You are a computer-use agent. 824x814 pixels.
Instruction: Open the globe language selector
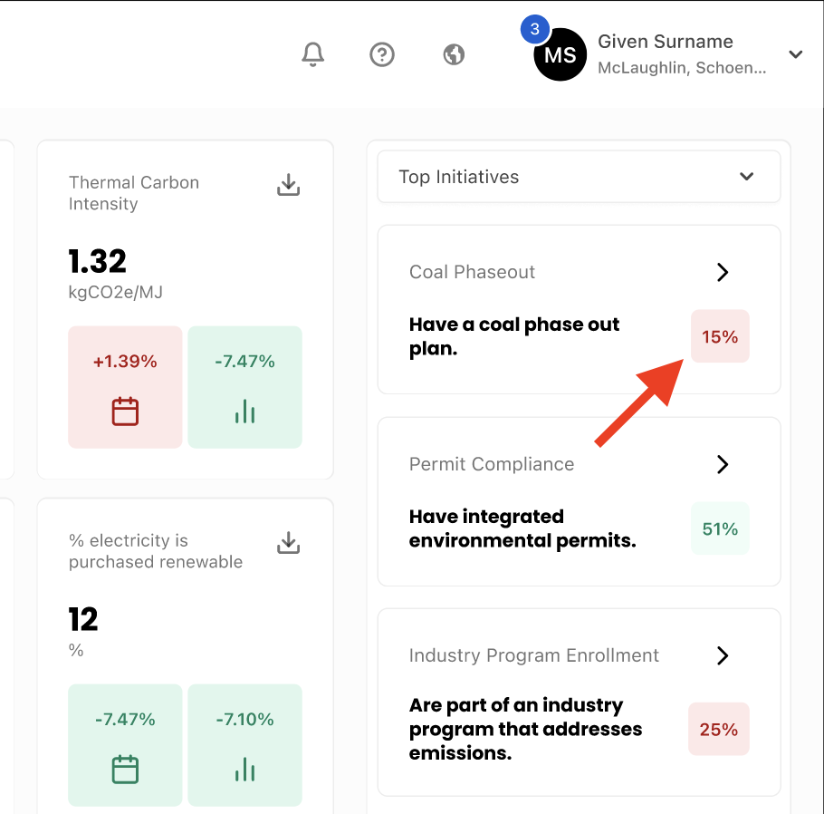[454, 54]
